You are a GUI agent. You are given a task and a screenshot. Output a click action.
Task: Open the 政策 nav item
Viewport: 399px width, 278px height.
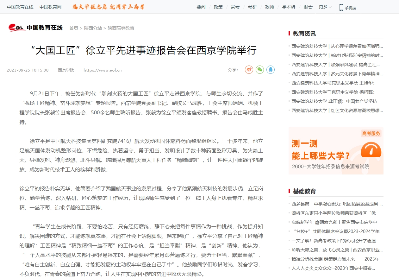218,7
